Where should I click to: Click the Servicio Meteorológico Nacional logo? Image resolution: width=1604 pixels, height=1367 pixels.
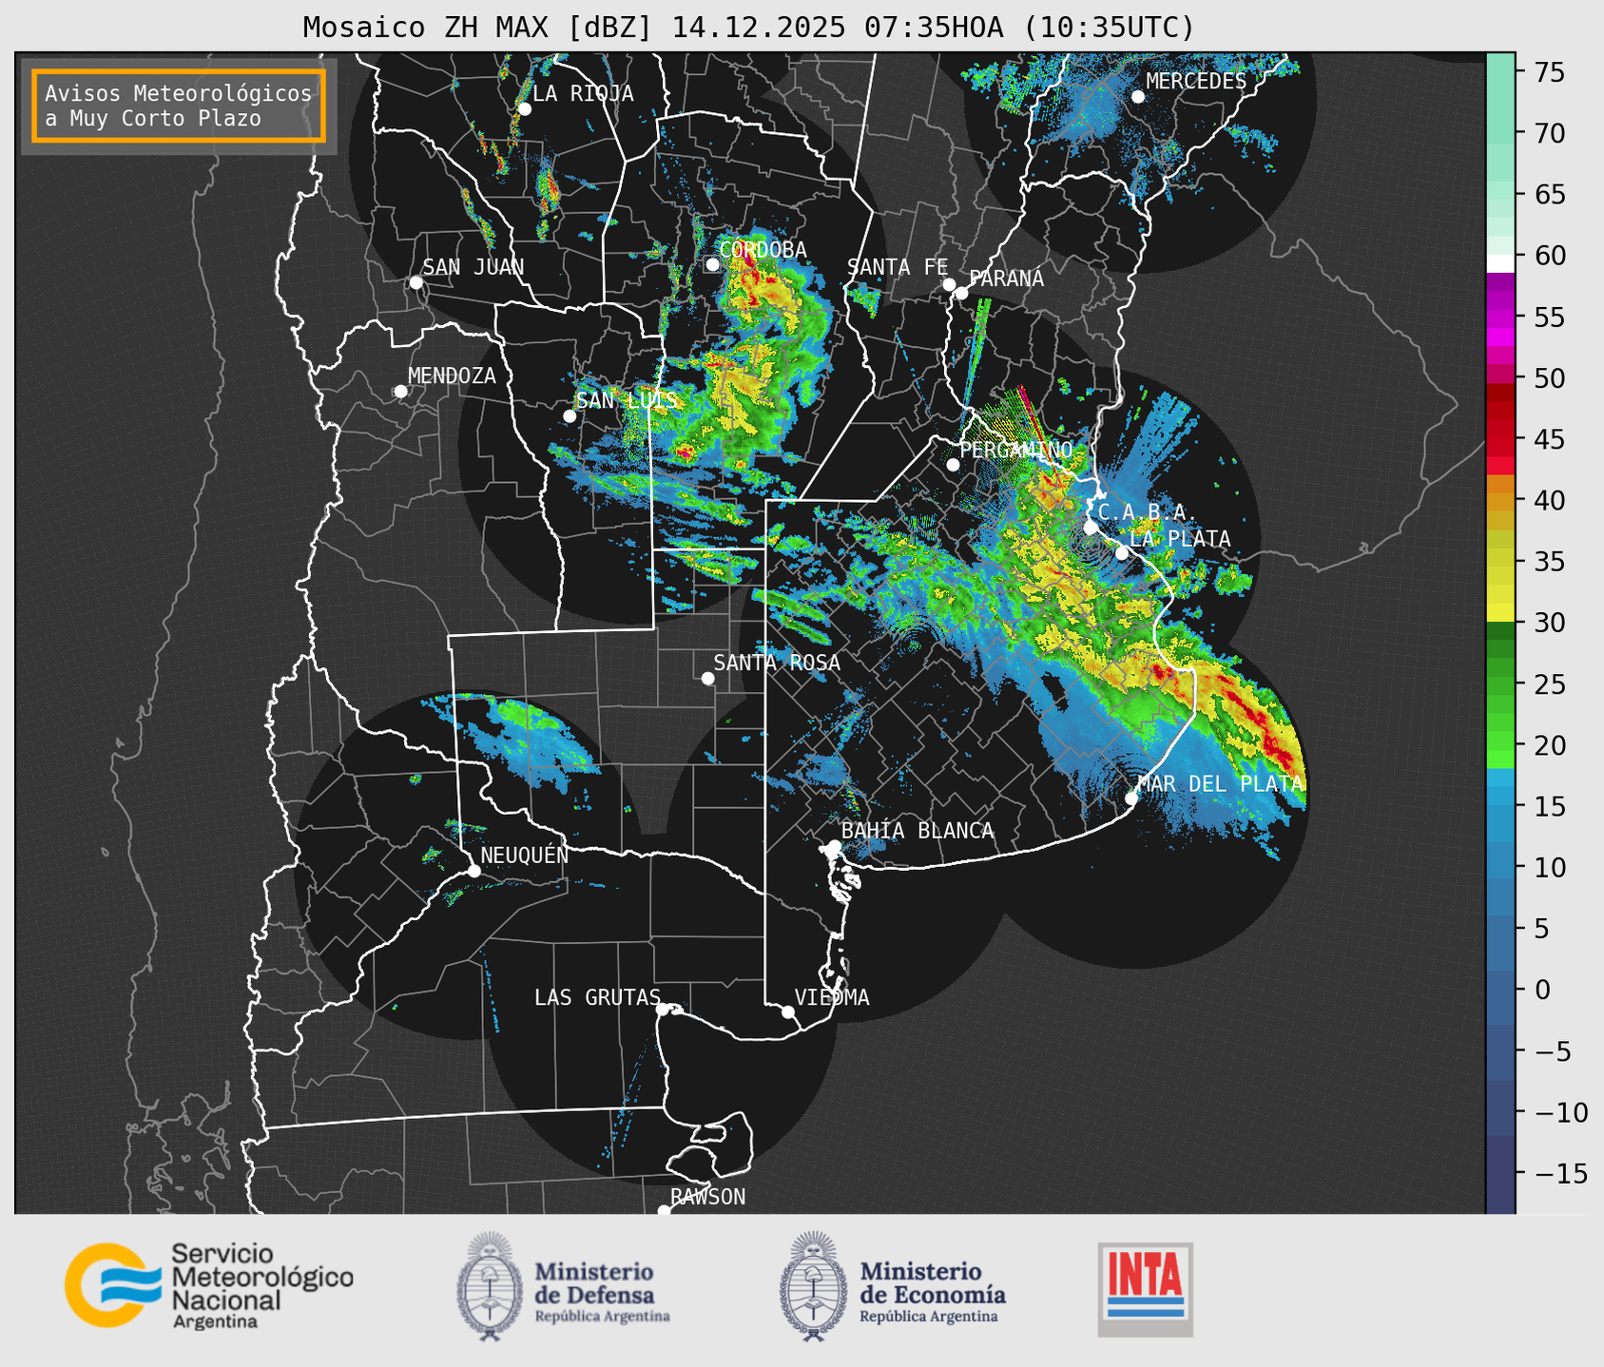pos(209,1285)
